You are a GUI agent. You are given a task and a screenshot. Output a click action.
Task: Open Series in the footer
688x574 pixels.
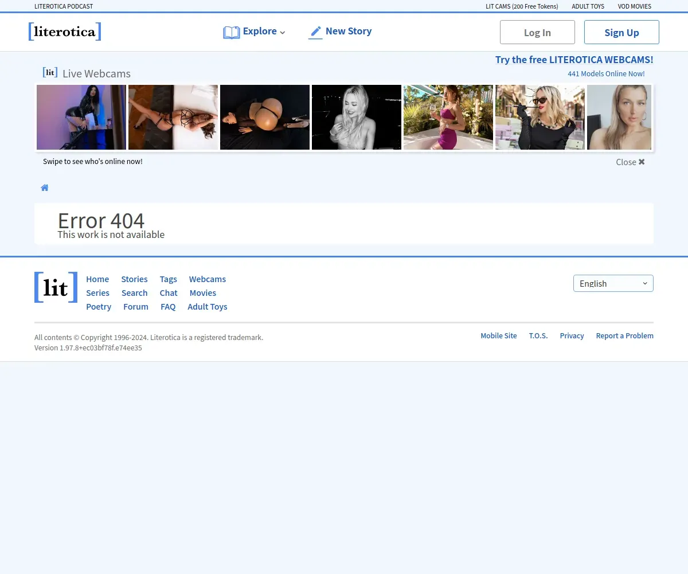pyautogui.click(x=97, y=293)
